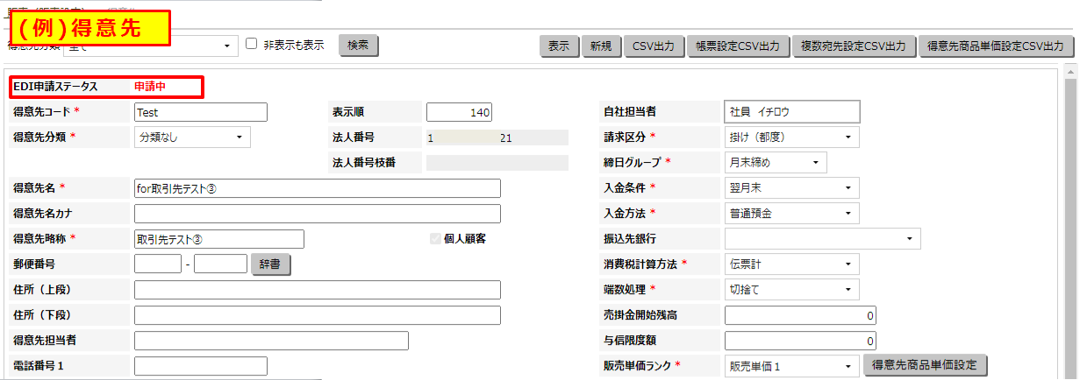This screenshot has height=380, width=1080.
Task: Export with the CSV出力 button
Action: (x=653, y=46)
